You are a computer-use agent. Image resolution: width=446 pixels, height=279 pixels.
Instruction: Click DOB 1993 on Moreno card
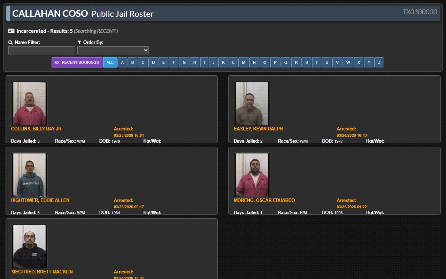point(338,213)
